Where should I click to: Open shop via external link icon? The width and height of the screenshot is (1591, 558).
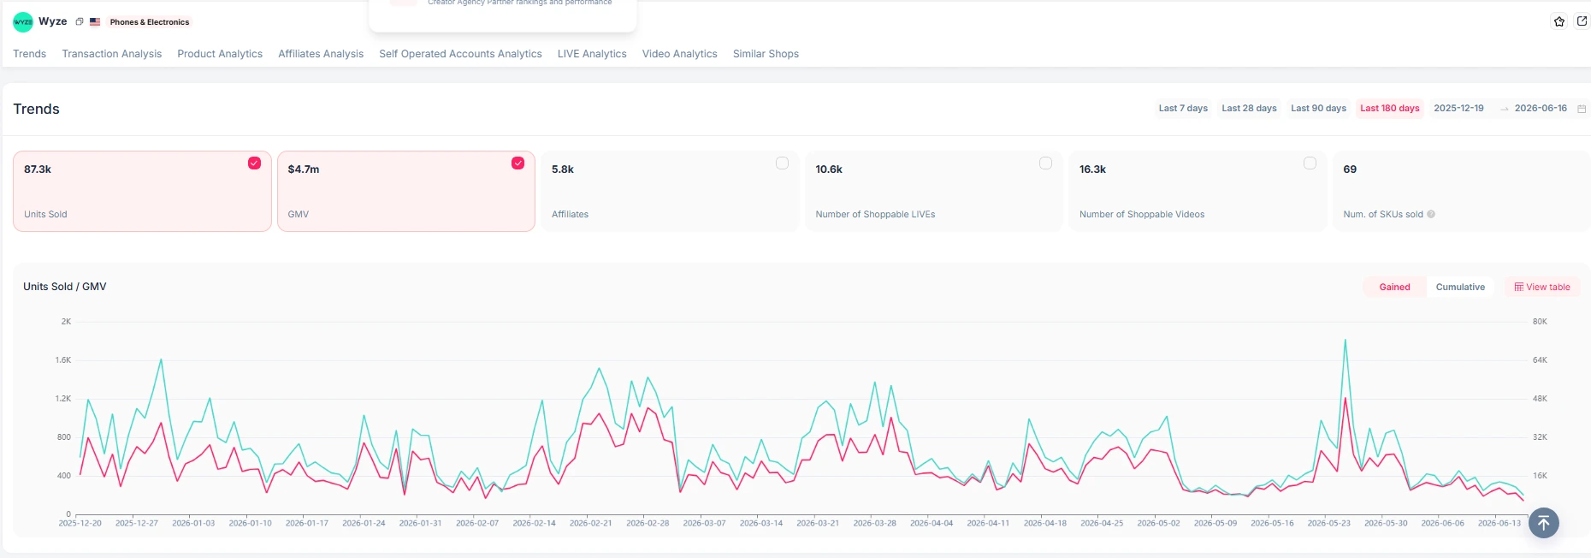tap(1582, 21)
